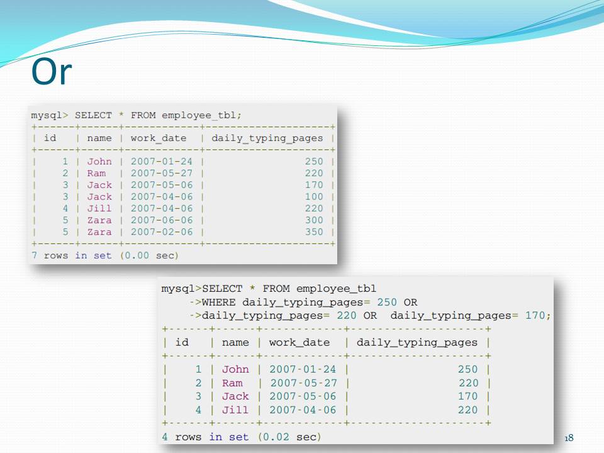Select the "7 rows in set (0.00 sec)" text
Image resolution: width=604 pixels, height=453 pixels.
pos(104,255)
